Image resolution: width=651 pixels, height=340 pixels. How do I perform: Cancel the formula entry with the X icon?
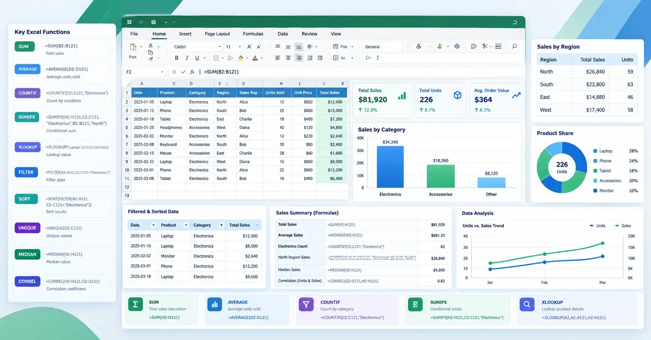pos(174,72)
